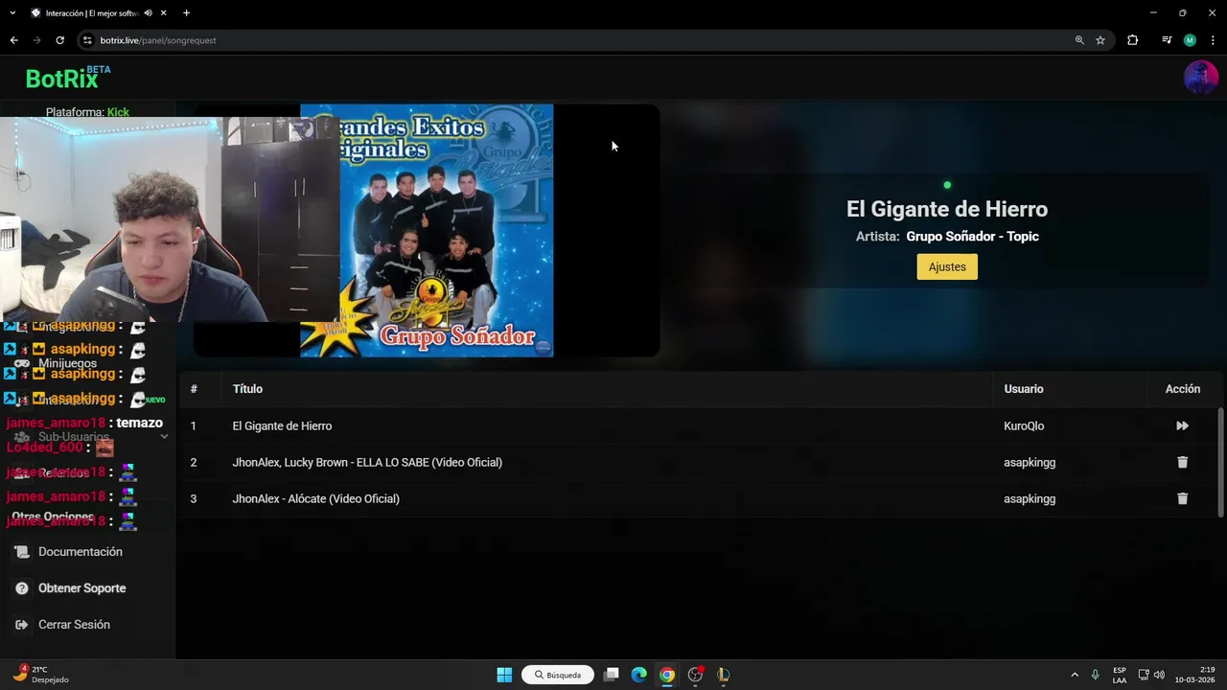Mute the tab via speaker icon
Screen dimensions: 1227x690
point(148,13)
